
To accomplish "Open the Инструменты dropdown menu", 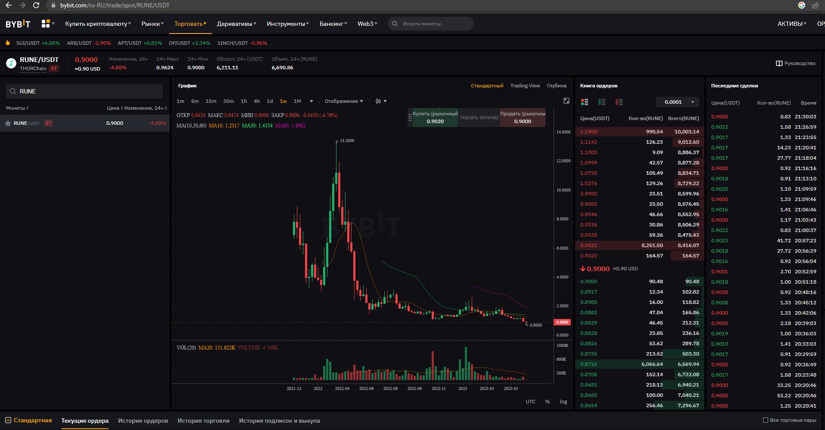I will [288, 24].
